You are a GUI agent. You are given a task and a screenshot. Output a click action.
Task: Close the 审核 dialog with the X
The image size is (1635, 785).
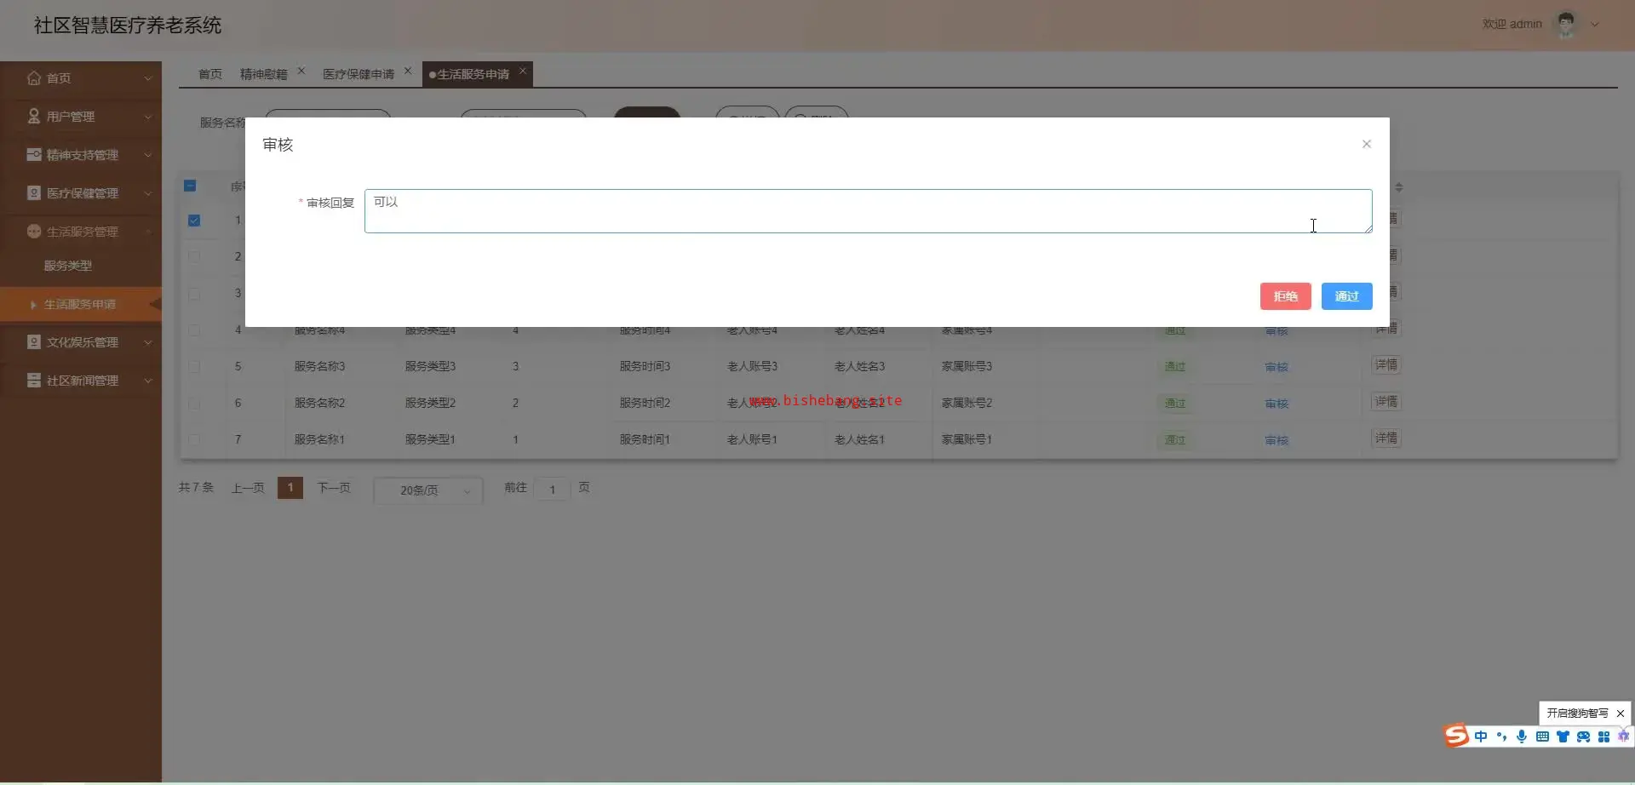1367,144
